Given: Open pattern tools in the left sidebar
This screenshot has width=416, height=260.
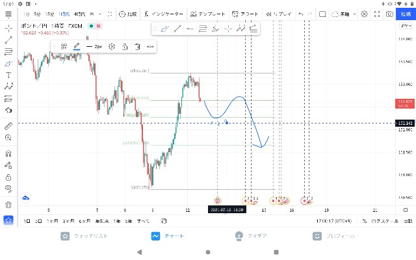Looking at the screenshot, I should tap(8, 86).
